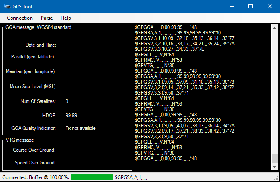Click the 'Speed Over Ground:' label
The height and width of the screenshot is (182, 280).
pyautogui.click(x=35, y=163)
